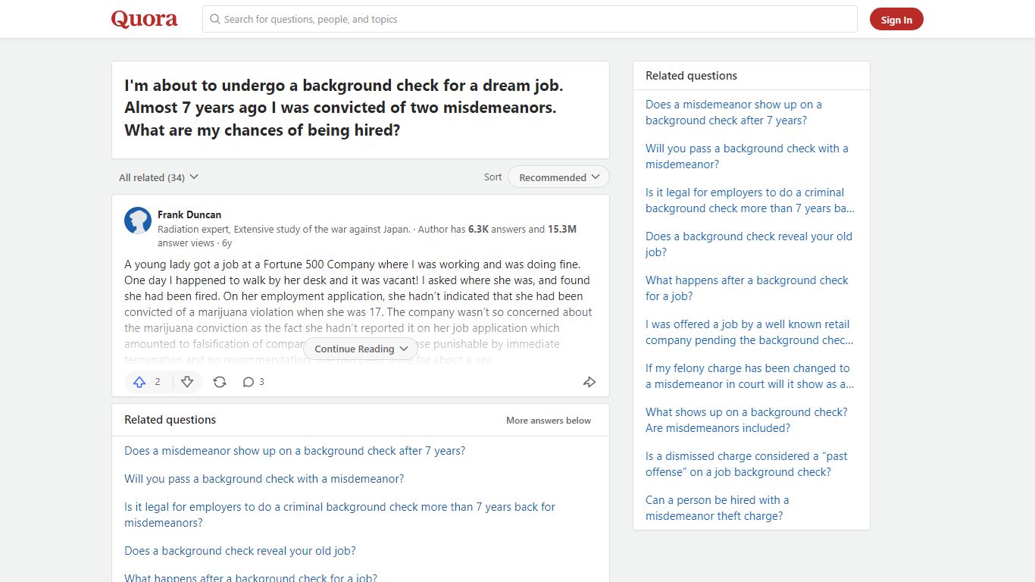Open main-column link 'Does a misdemeanor show up'
This screenshot has width=1035, height=582.
click(x=295, y=451)
